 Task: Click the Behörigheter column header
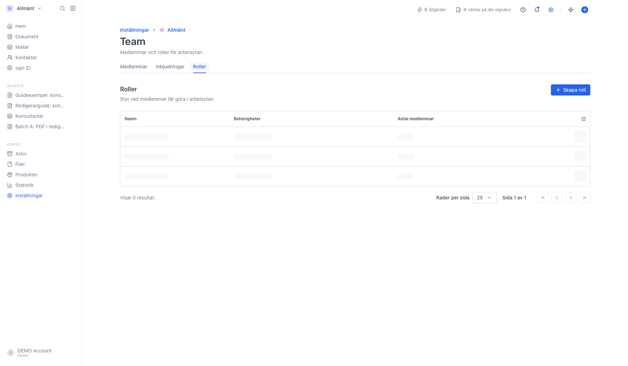point(247,119)
